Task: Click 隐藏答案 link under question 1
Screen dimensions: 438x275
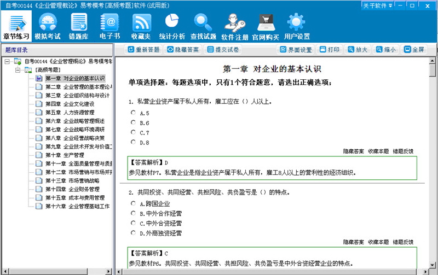Action: (x=353, y=151)
